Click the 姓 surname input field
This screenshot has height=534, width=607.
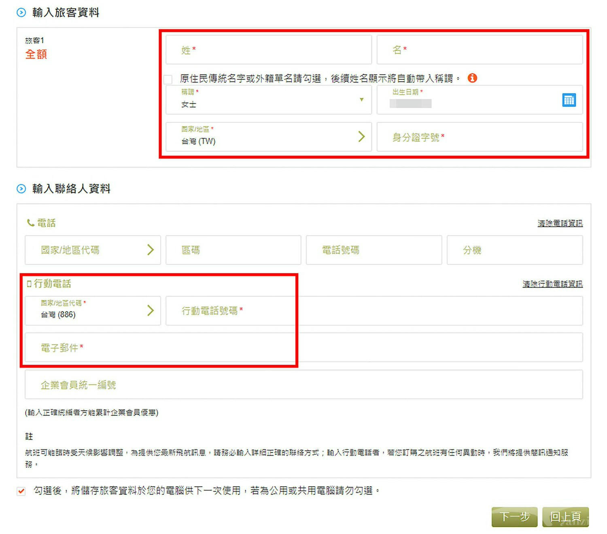pos(268,50)
